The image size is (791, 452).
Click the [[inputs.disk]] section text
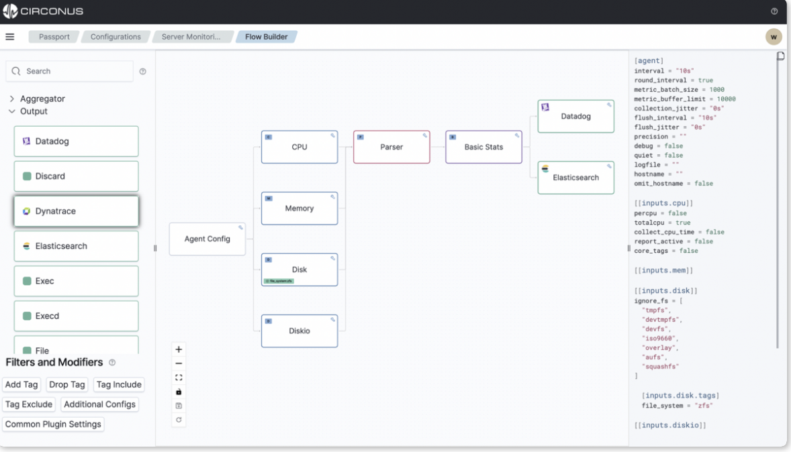click(665, 291)
